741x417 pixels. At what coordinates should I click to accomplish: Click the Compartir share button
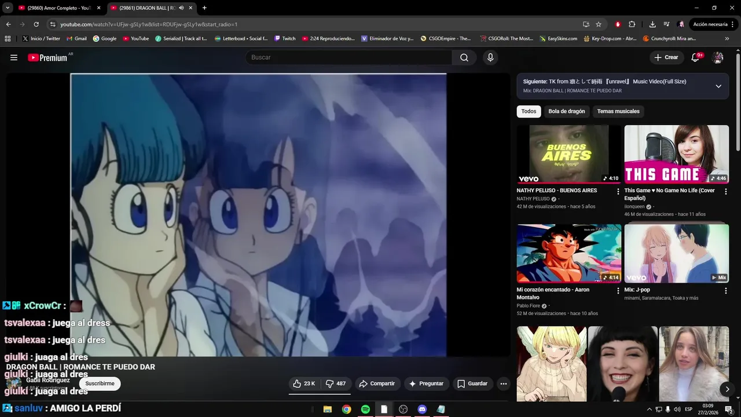click(376, 383)
